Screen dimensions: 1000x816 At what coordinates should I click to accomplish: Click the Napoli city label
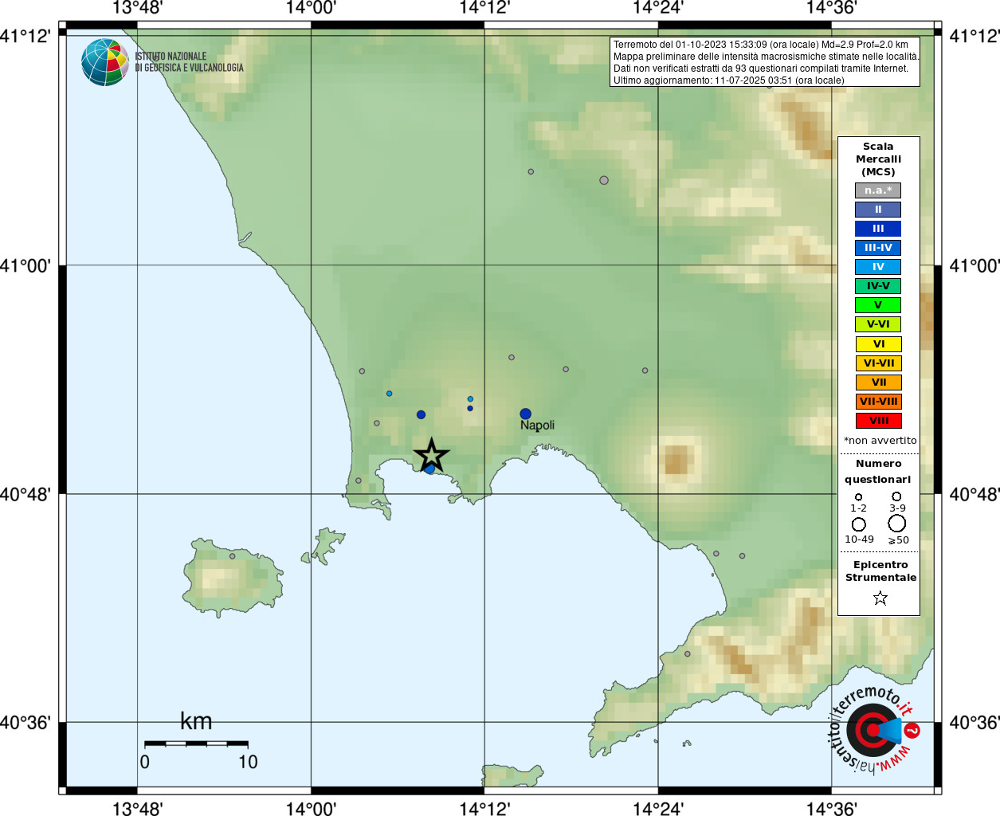pyautogui.click(x=537, y=426)
